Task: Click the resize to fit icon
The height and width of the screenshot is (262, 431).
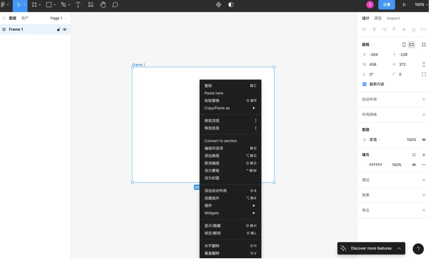Action: pos(424,45)
